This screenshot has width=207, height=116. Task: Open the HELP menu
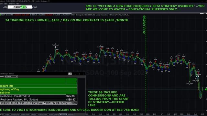coord(18,4)
